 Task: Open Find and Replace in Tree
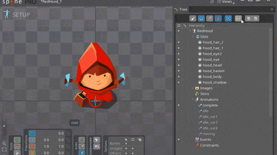(x=238, y=18)
